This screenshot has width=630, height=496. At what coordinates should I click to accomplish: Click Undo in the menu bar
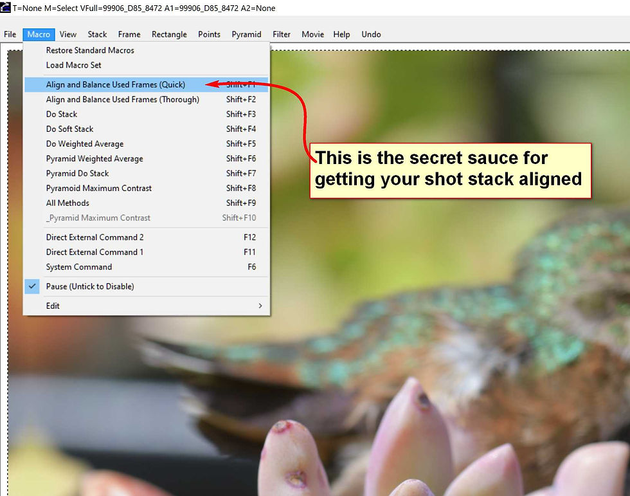click(x=371, y=35)
